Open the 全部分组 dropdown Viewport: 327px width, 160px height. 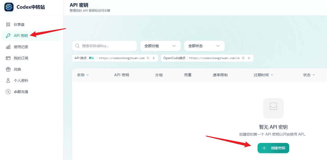[x=160, y=46]
